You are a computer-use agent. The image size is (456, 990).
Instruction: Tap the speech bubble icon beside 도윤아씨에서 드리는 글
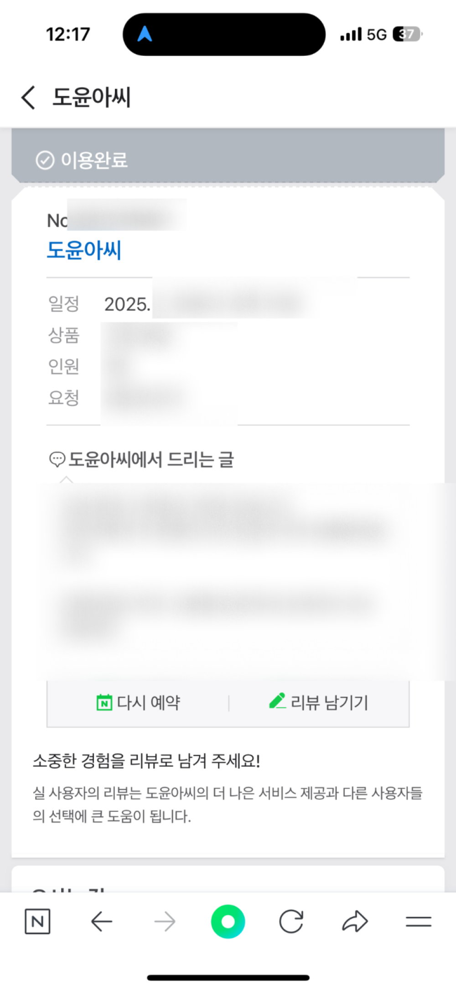tap(57, 459)
